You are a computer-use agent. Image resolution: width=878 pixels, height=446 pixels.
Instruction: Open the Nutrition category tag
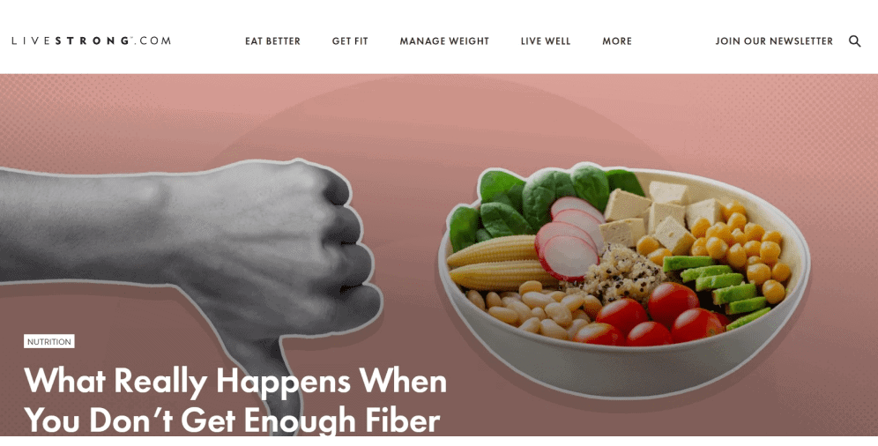(x=49, y=341)
